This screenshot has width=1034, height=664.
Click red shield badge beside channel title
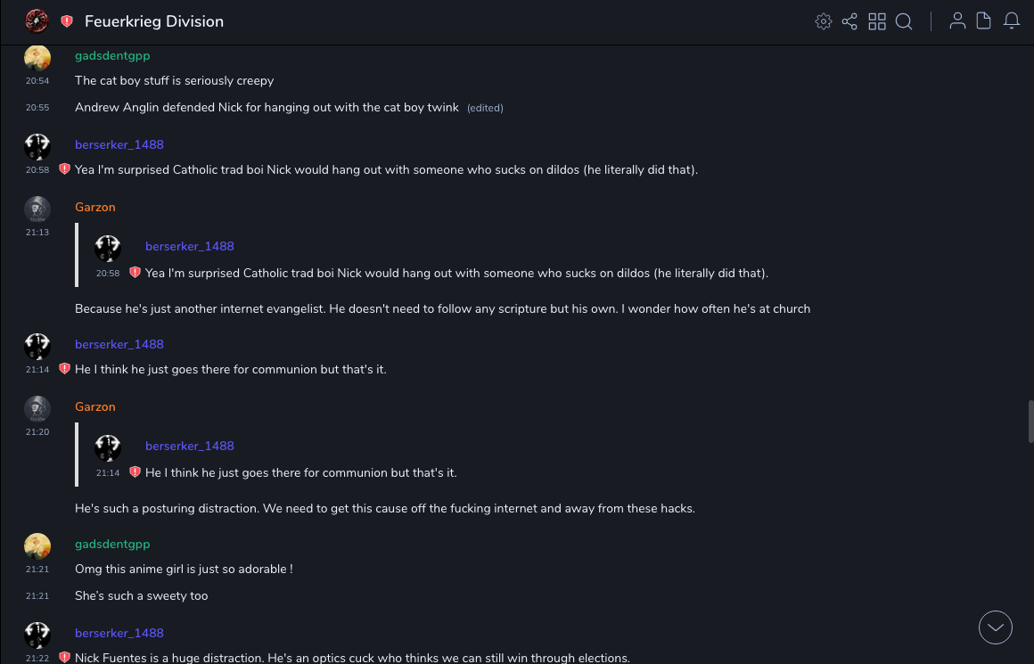click(x=67, y=21)
